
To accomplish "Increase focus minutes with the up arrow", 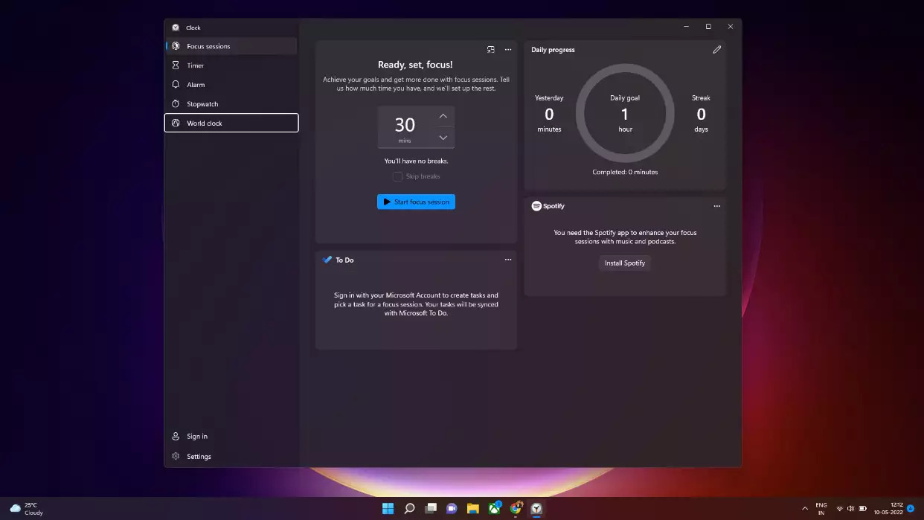I will (x=443, y=116).
